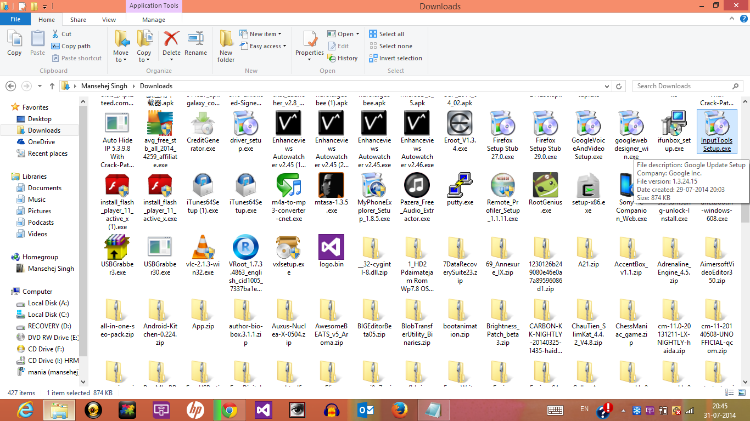Open the address bar history dropdown
Image resolution: width=750 pixels, height=421 pixels.
point(607,86)
